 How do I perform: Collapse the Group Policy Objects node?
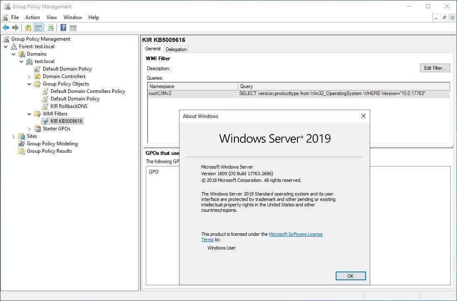tap(29, 84)
